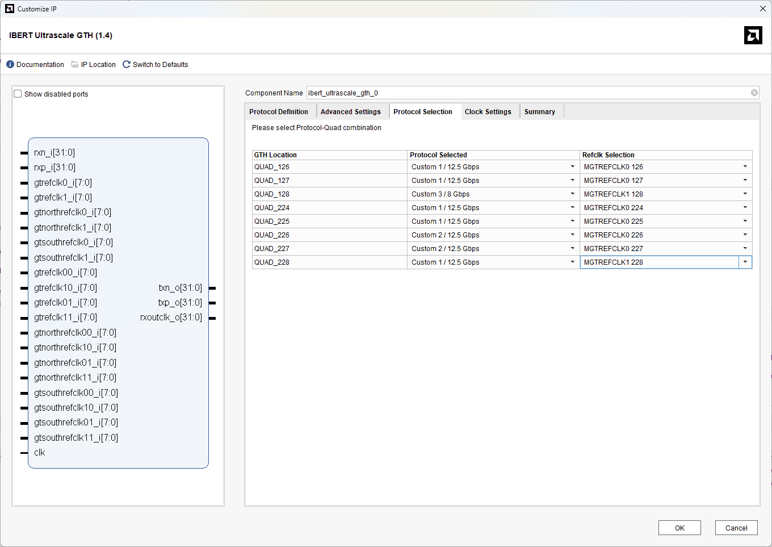Screen dimensions: 772x547
Task: Expand QUAD_126 Protocol Selected dropdown
Action: click(572, 167)
